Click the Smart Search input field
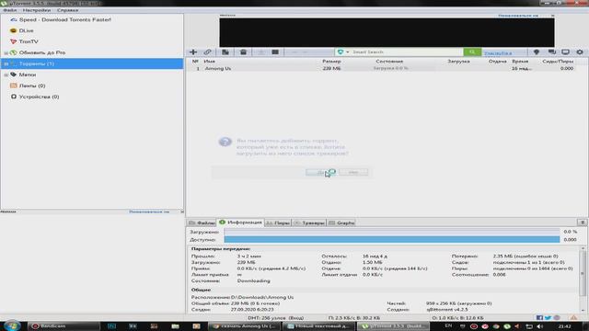 click(x=407, y=51)
